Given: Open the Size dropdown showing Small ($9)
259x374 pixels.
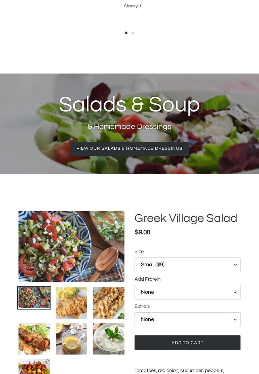Looking at the screenshot, I should tap(187, 265).
